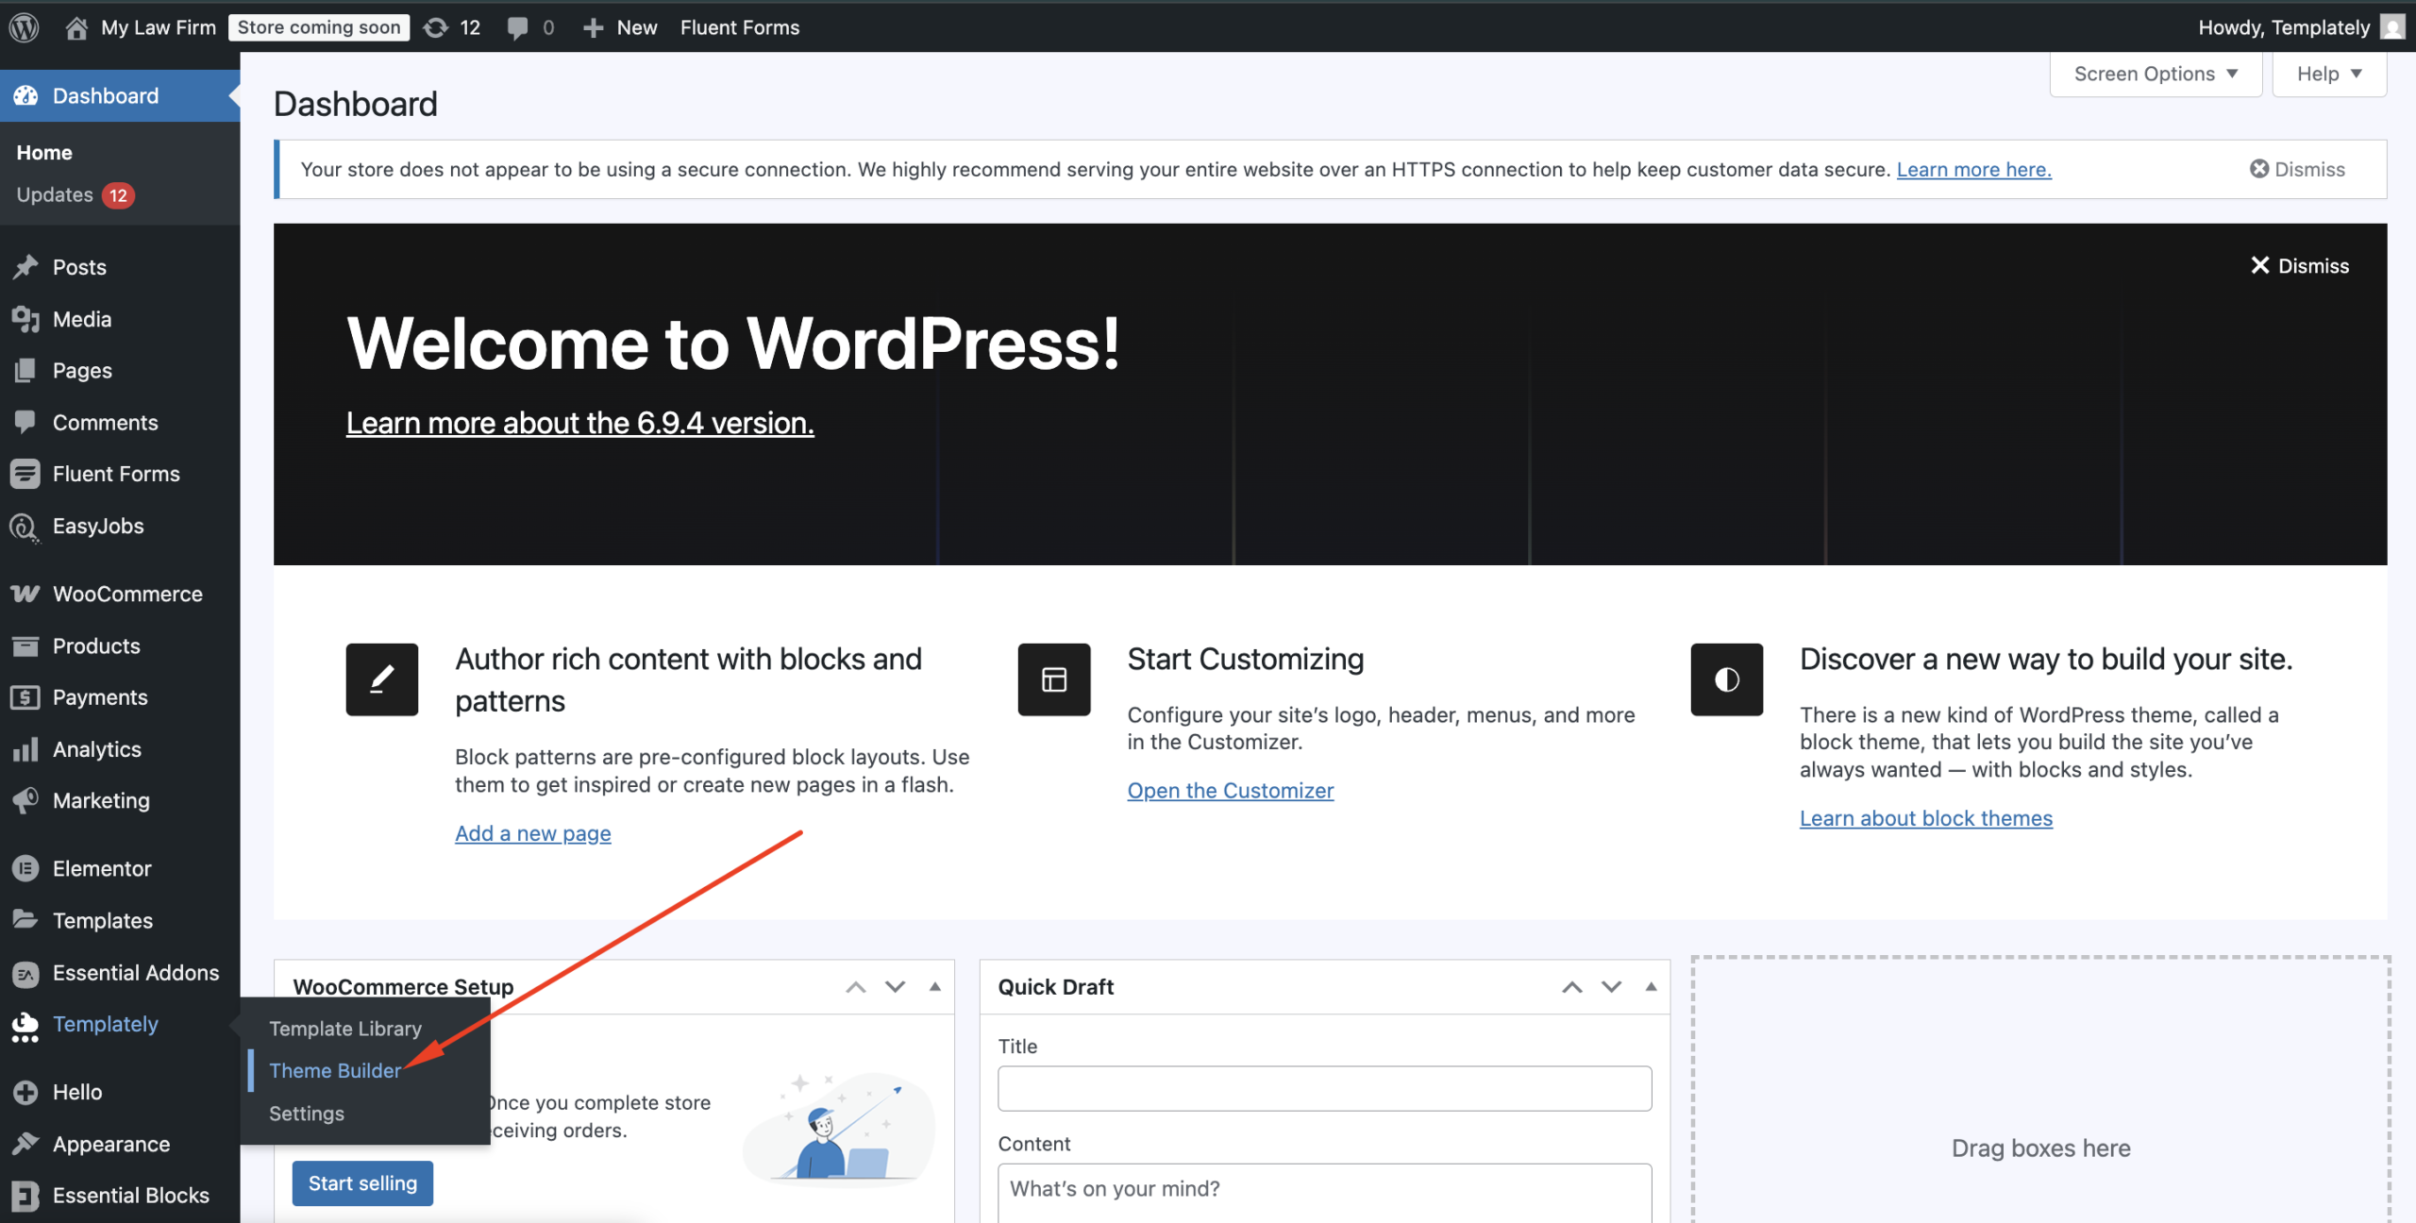This screenshot has height=1223, width=2416.
Task: Dismiss the Welcome to WordPress panel
Action: [x=2299, y=266]
